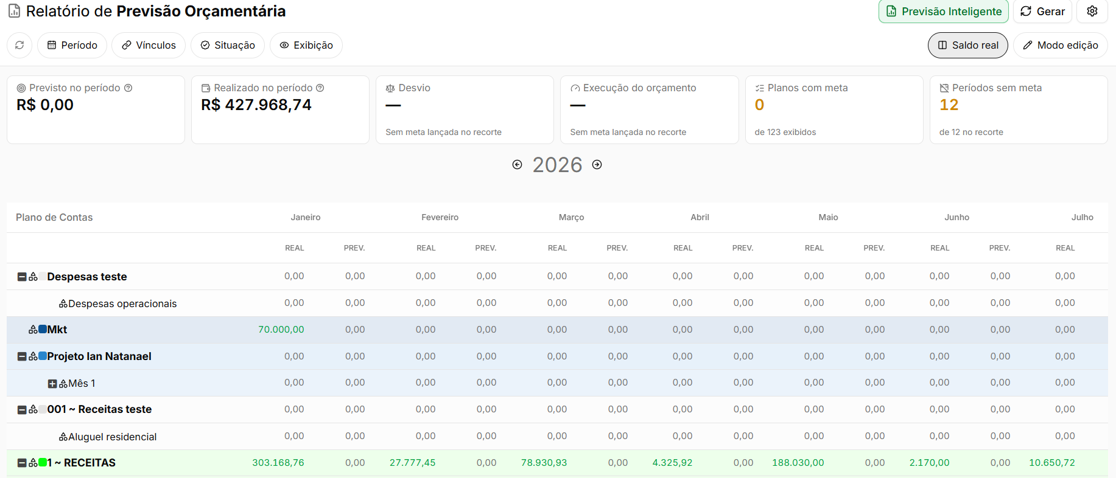Image resolution: width=1116 pixels, height=478 pixels.
Task: Click the hierarchy icon on 1 ~ RECEITAS row
Action: [x=33, y=463]
